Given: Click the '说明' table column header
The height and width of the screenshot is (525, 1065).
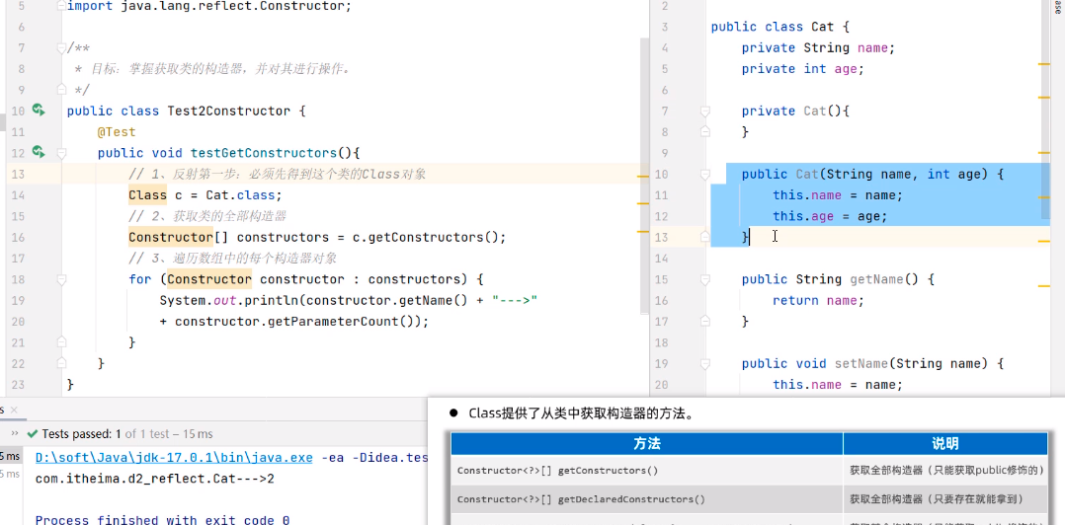Looking at the screenshot, I should coord(944,444).
